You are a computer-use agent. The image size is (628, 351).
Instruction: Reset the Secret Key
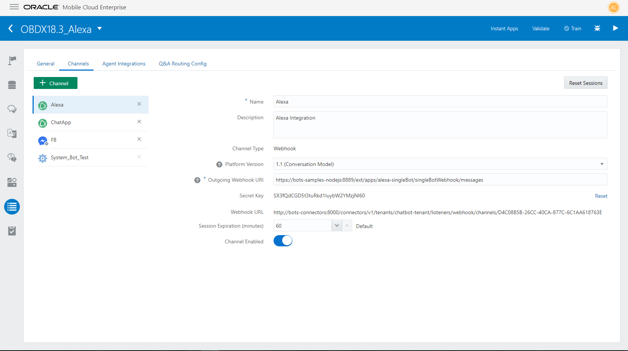tap(601, 196)
